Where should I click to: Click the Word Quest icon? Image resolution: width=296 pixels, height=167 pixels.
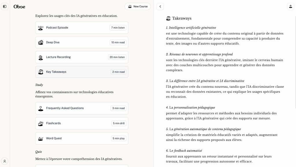[41, 138]
